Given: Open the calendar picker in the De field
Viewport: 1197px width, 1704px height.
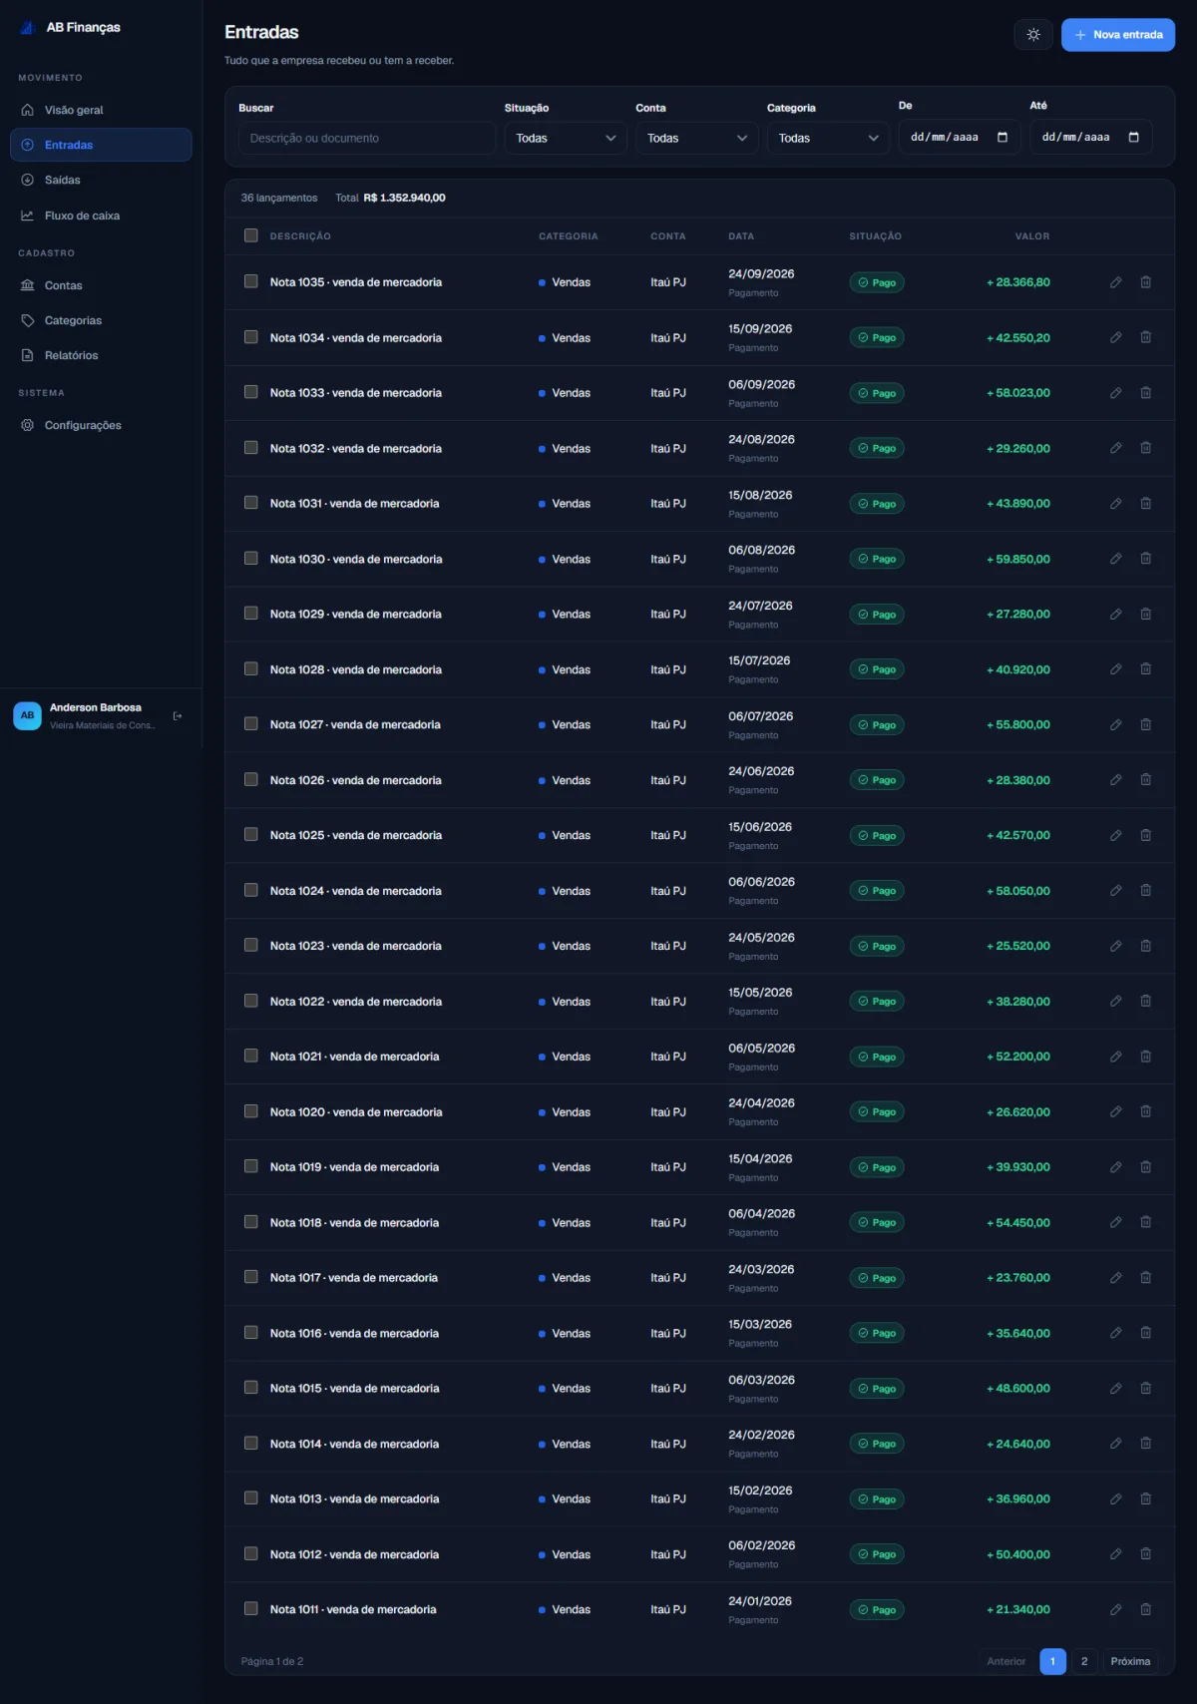Looking at the screenshot, I should pos(1002,138).
